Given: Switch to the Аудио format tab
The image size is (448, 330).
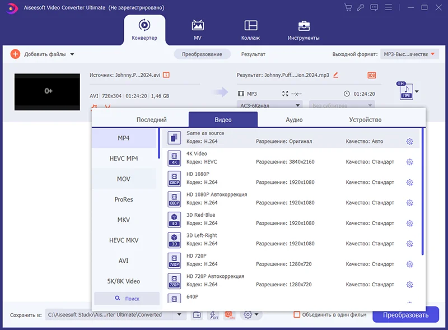Looking at the screenshot, I should click(294, 119).
